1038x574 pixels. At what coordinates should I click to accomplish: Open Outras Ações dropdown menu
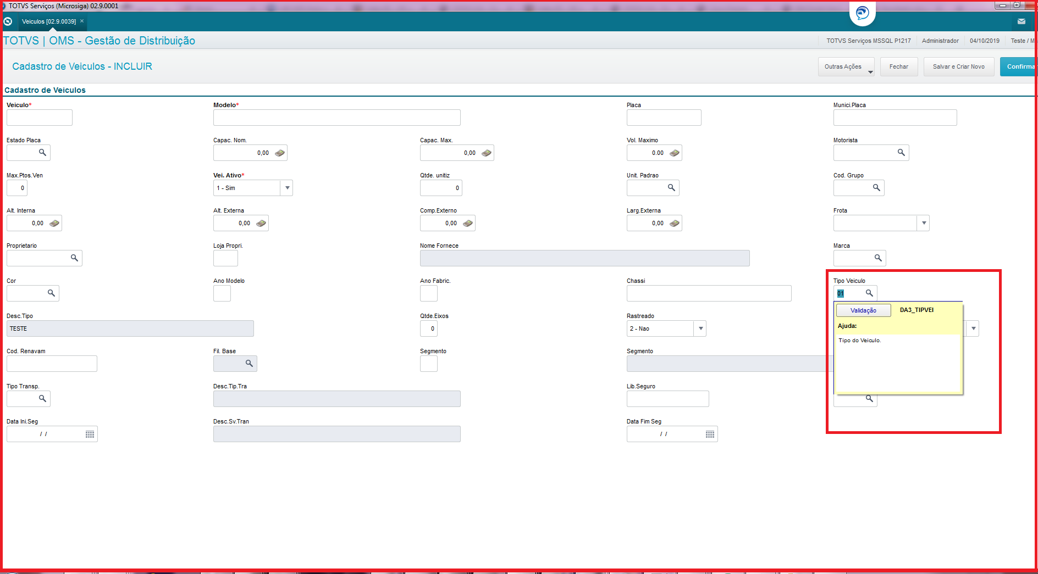tap(846, 66)
